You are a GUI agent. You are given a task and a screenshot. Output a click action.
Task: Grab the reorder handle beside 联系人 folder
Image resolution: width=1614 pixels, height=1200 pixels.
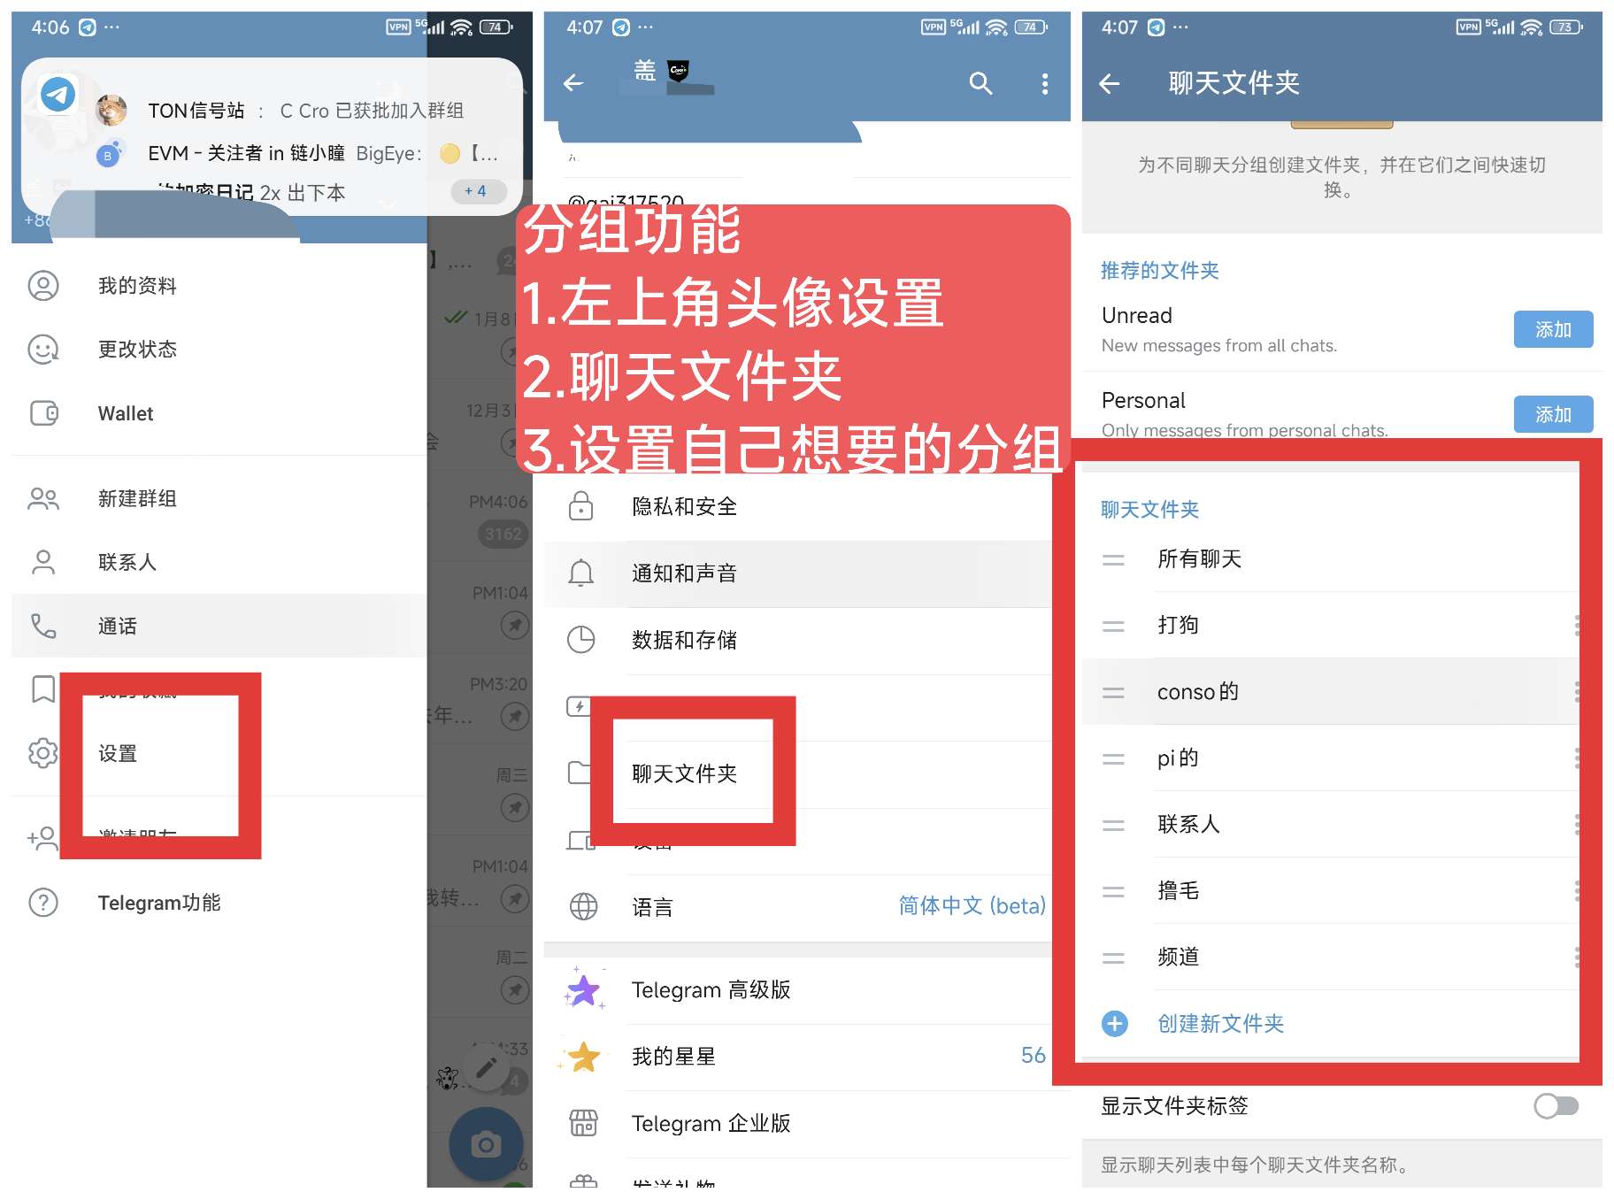click(1113, 826)
